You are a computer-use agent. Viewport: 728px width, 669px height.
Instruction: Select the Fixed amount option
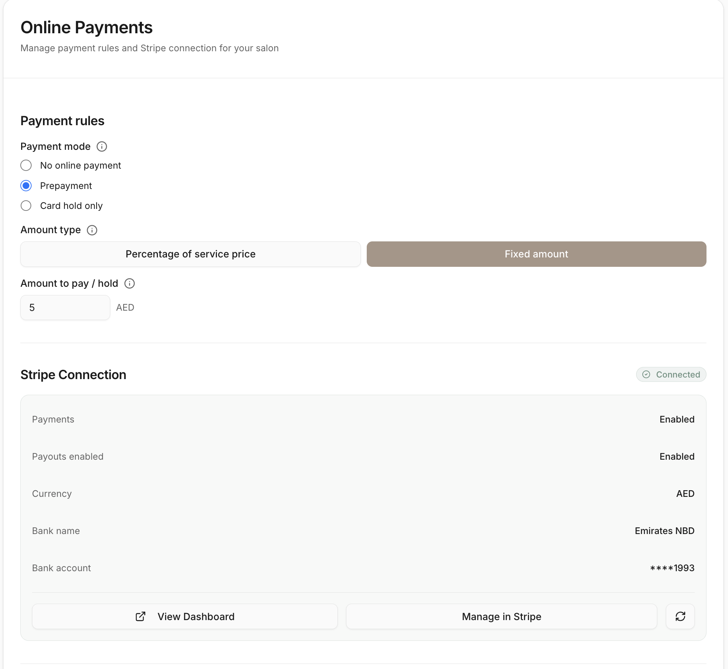pos(536,254)
